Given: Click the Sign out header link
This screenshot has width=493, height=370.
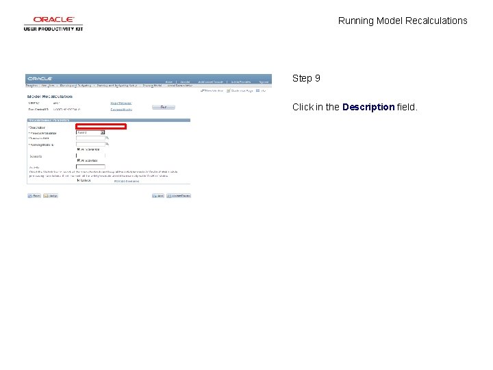Looking at the screenshot, I should click(x=264, y=82).
